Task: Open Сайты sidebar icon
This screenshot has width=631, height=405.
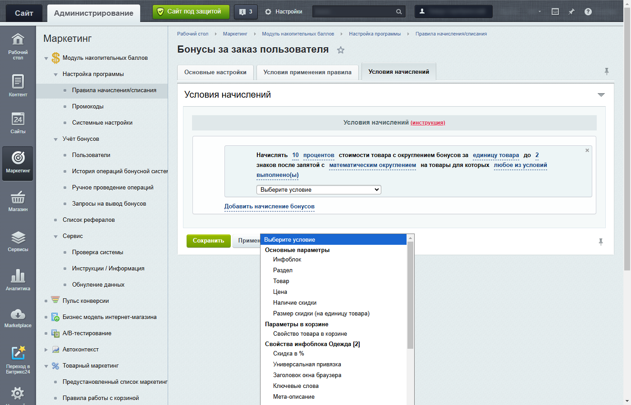Action: pos(18,122)
